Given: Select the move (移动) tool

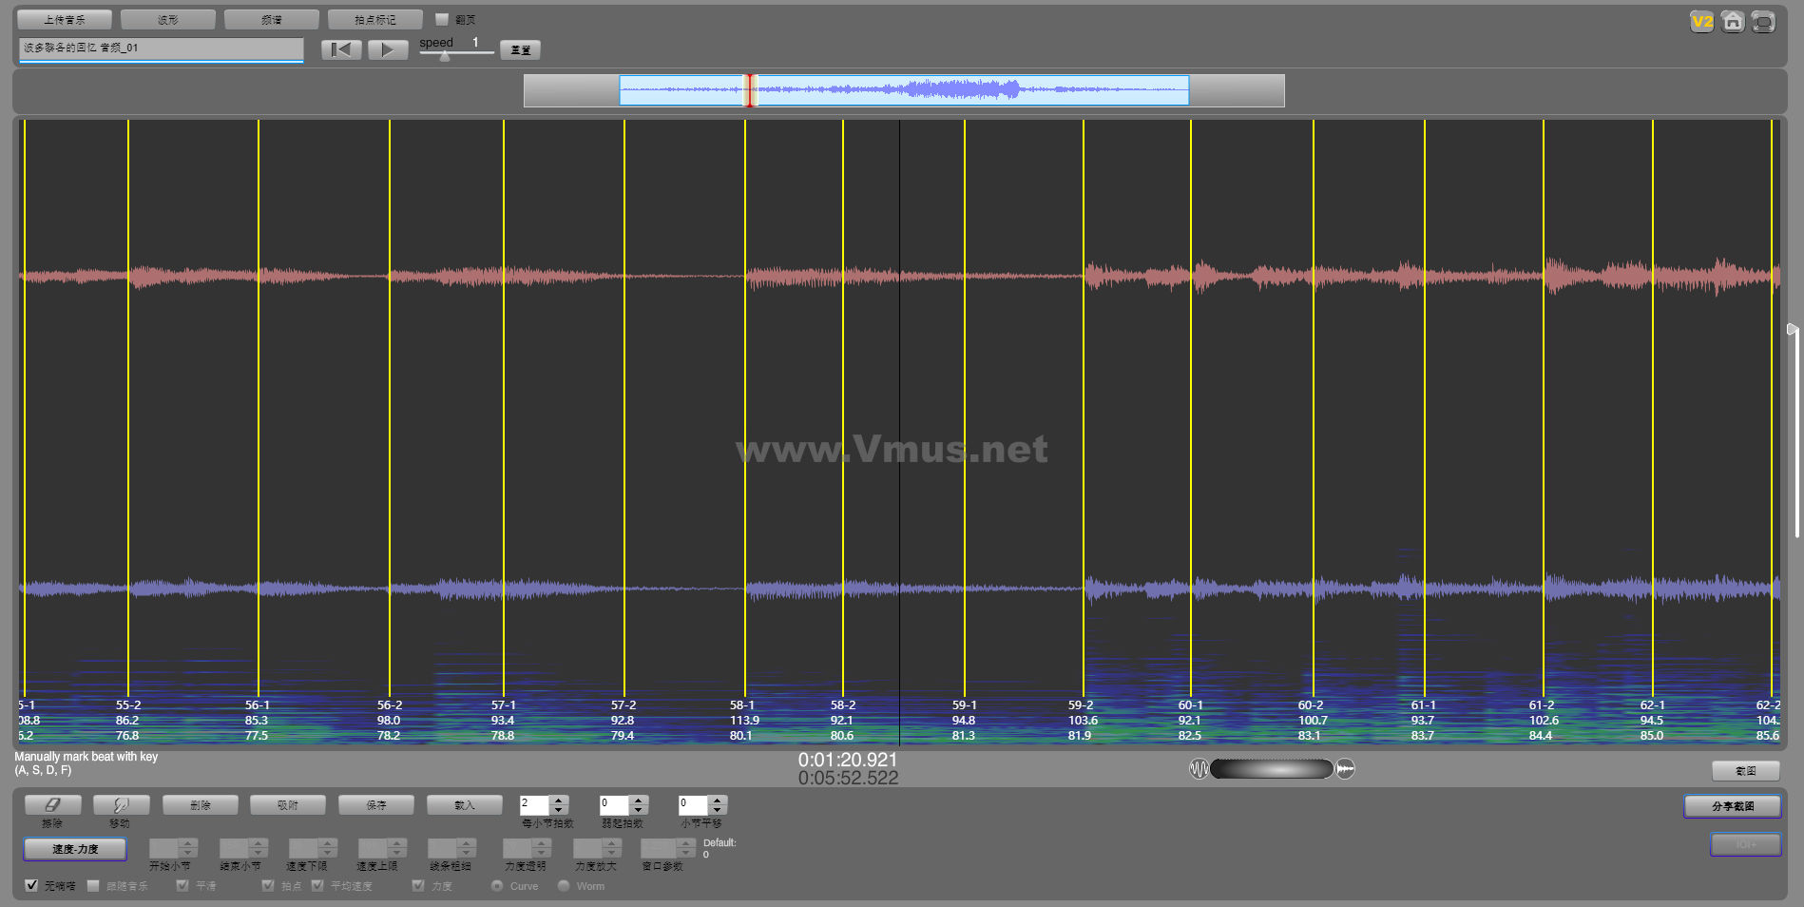Looking at the screenshot, I should 121,805.
